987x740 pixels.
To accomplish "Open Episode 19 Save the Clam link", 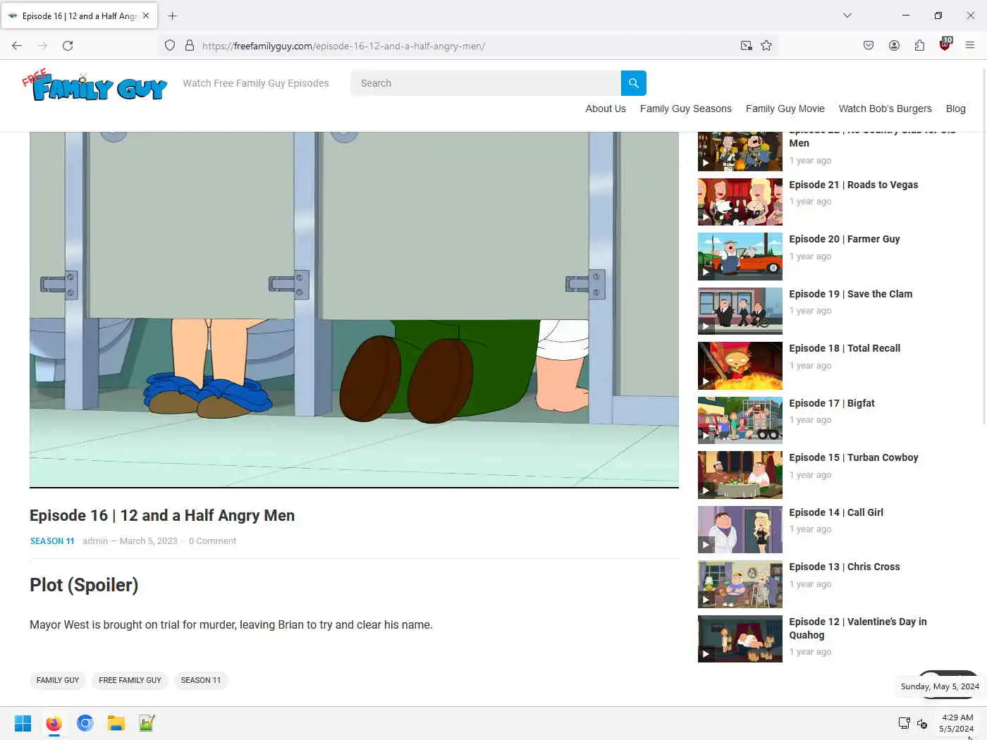I will tap(850, 294).
